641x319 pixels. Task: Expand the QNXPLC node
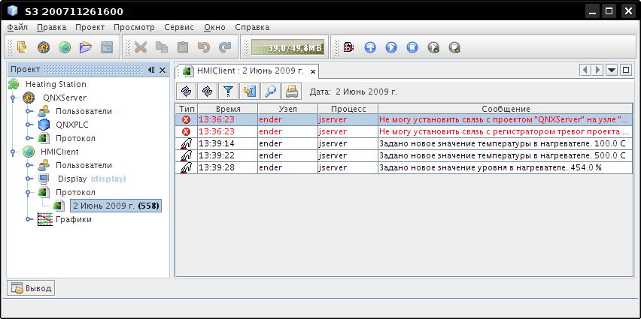(x=28, y=125)
